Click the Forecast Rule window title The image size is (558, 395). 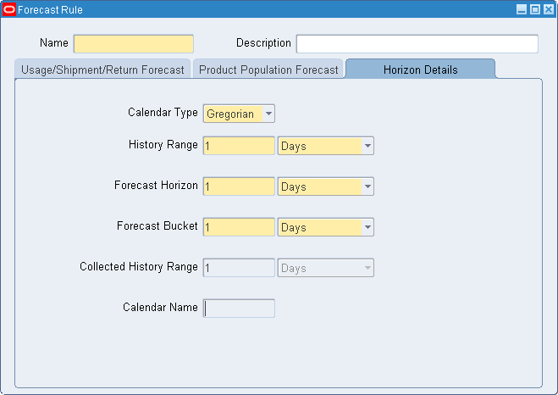tap(50, 10)
